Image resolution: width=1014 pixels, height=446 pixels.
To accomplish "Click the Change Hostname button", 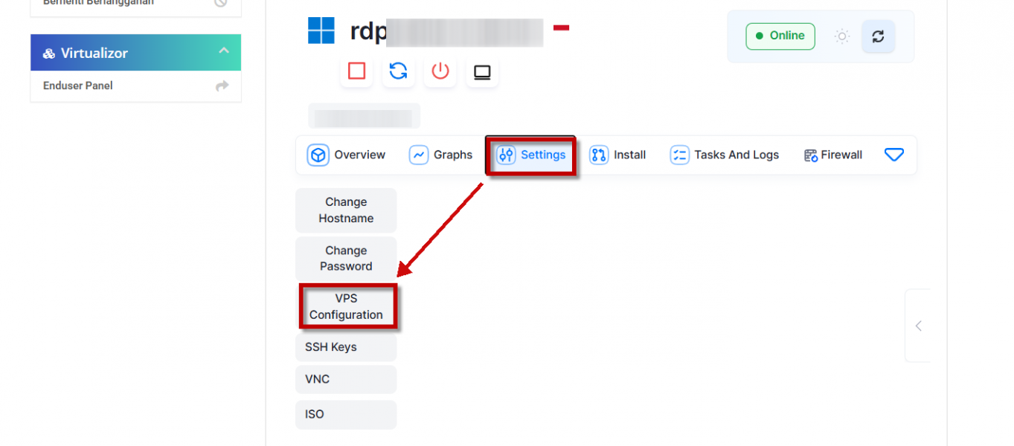I will coord(346,210).
